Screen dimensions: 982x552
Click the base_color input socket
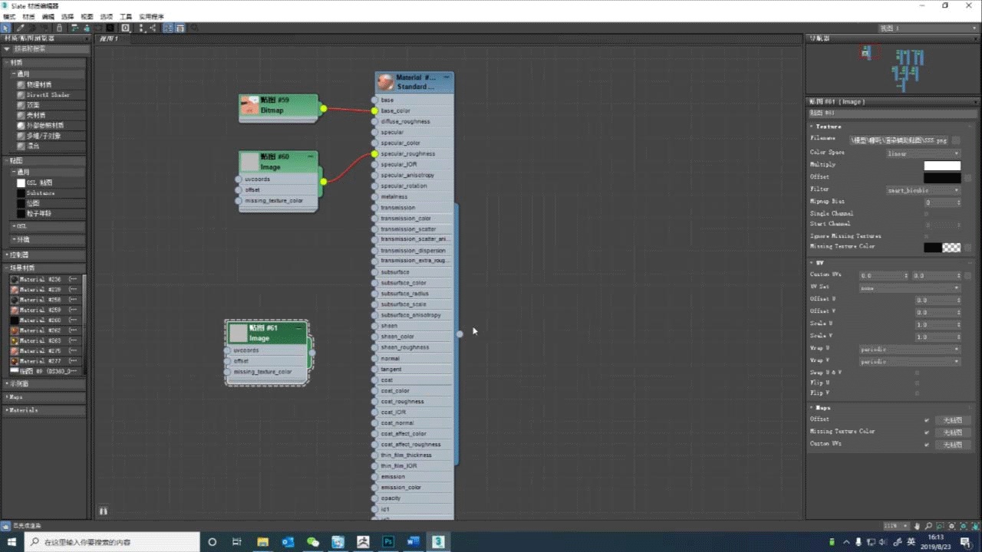coord(374,111)
